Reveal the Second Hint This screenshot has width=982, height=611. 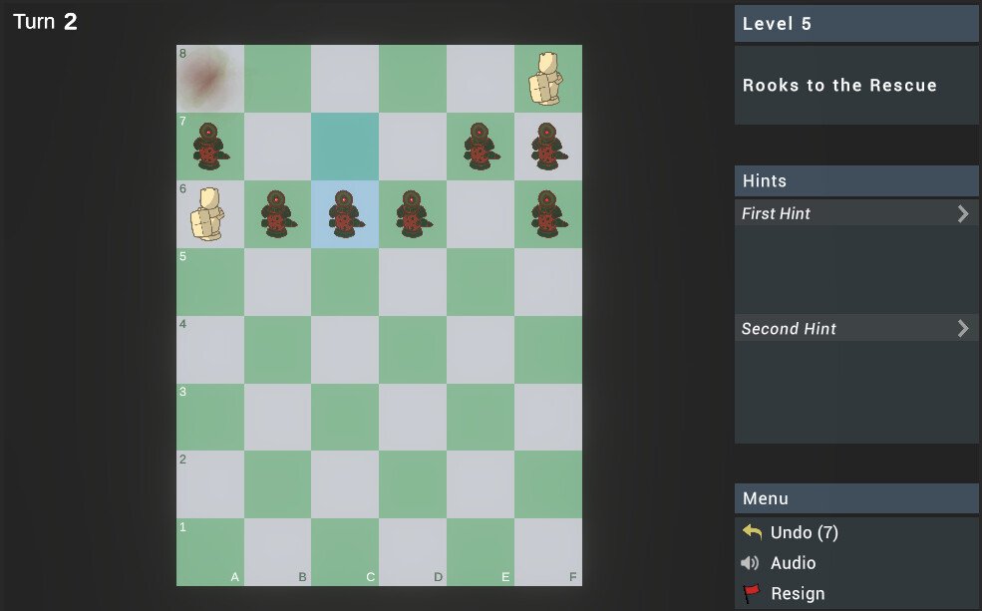click(x=855, y=328)
